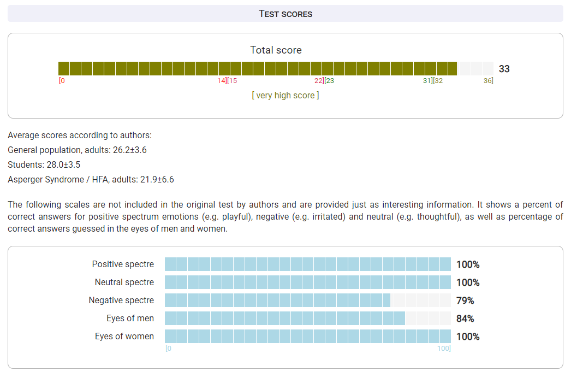Click the 84% value for Eyes of men

(x=465, y=319)
